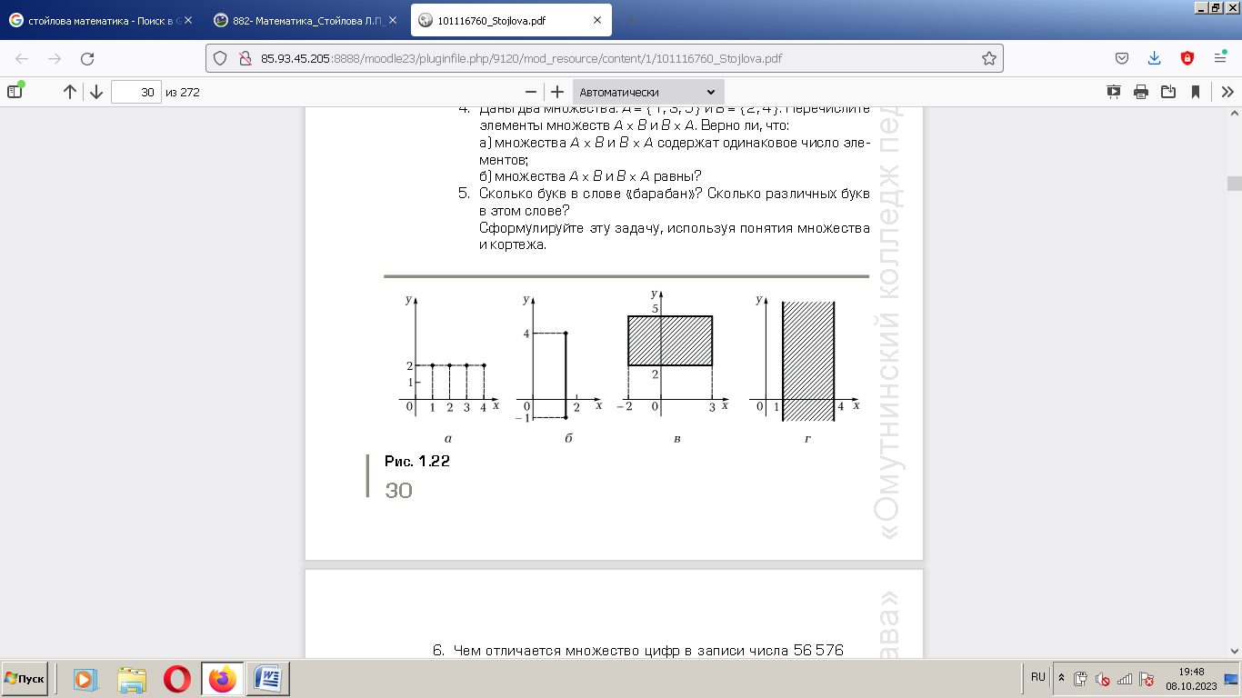
Task: Open Microsoft Word from taskbar
Action: point(267,679)
